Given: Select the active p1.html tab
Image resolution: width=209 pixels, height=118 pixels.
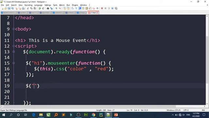Looking at the screenshot, I should coord(93,13).
